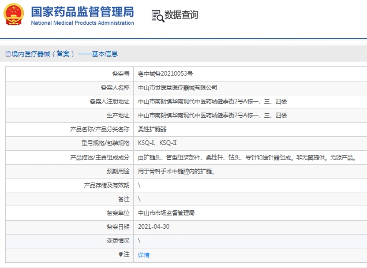Select record number 粤中械备20210053号
Screen dimensions: 367x268
(x=166, y=74)
